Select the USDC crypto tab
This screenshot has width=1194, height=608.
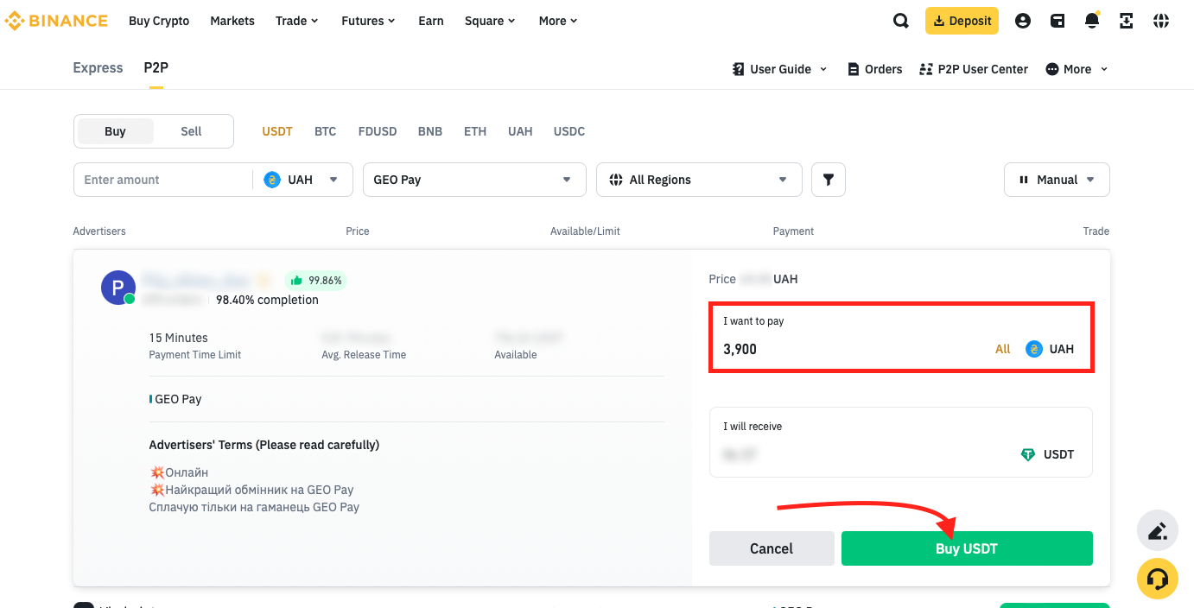(x=569, y=131)
